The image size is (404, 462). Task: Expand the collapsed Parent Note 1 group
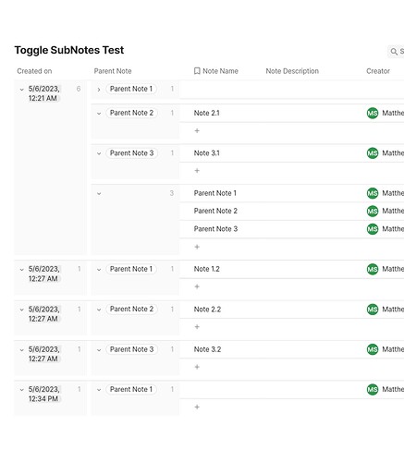(99, 90)
